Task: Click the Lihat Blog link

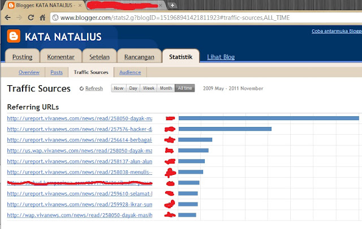Action: (221, 57)
